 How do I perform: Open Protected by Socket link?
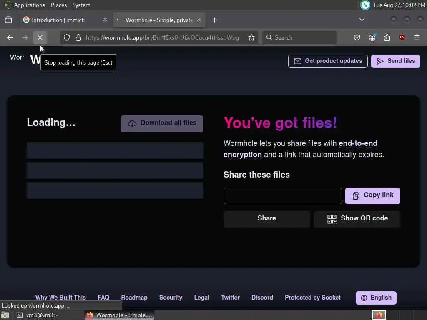[x=313, y=297]
